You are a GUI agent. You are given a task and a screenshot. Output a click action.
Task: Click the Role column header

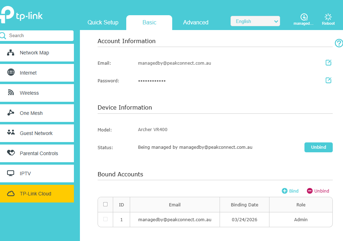(x=301, y=205)
